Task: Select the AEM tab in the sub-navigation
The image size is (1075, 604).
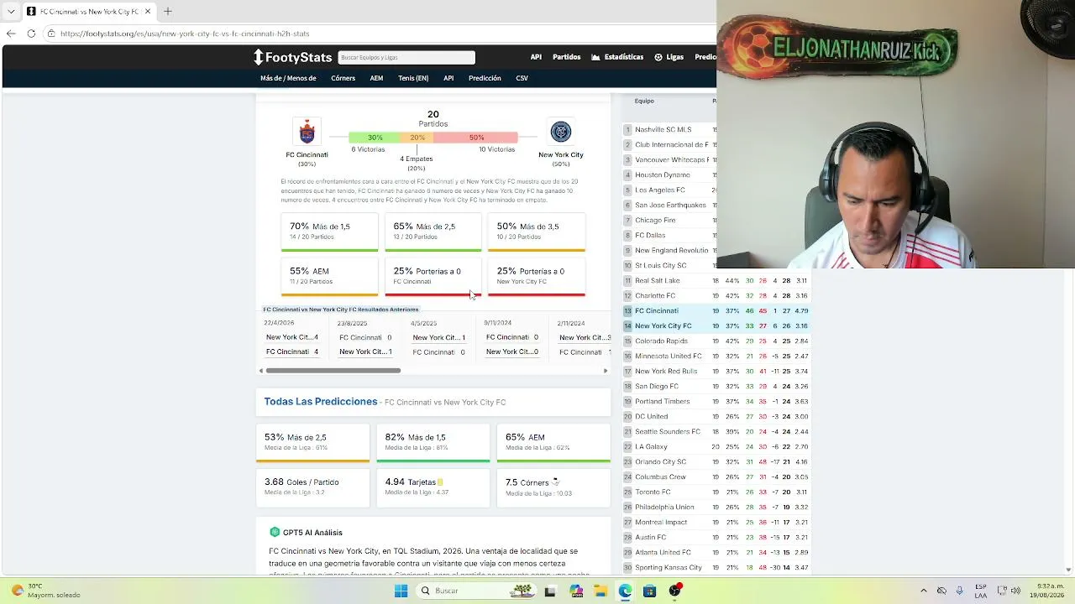Action: click(376, 78)
